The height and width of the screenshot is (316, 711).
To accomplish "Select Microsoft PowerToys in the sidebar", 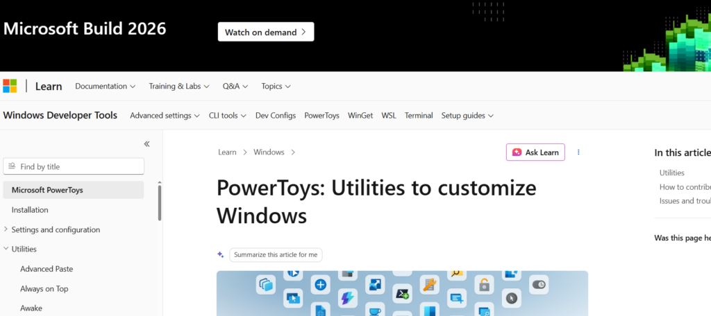I will coord(74,190).
